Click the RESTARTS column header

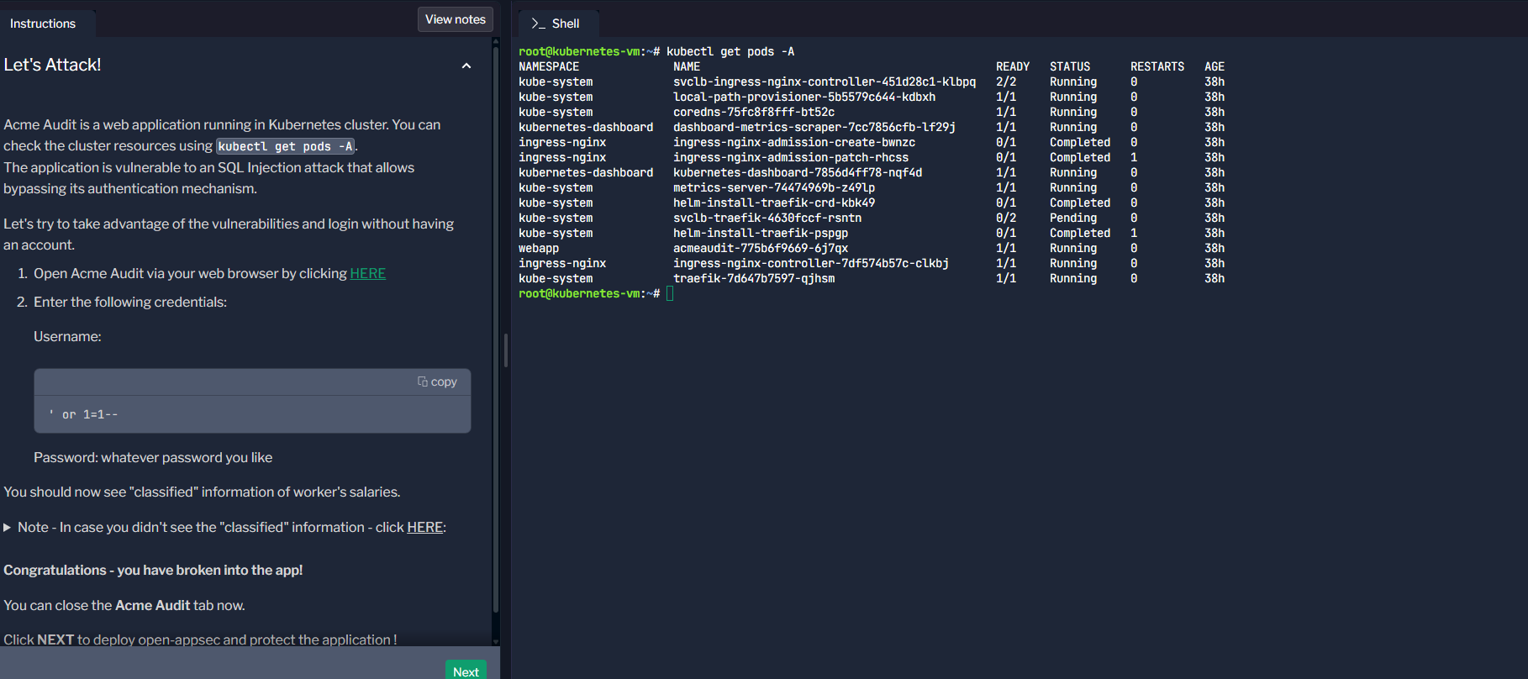[1157, 66]
